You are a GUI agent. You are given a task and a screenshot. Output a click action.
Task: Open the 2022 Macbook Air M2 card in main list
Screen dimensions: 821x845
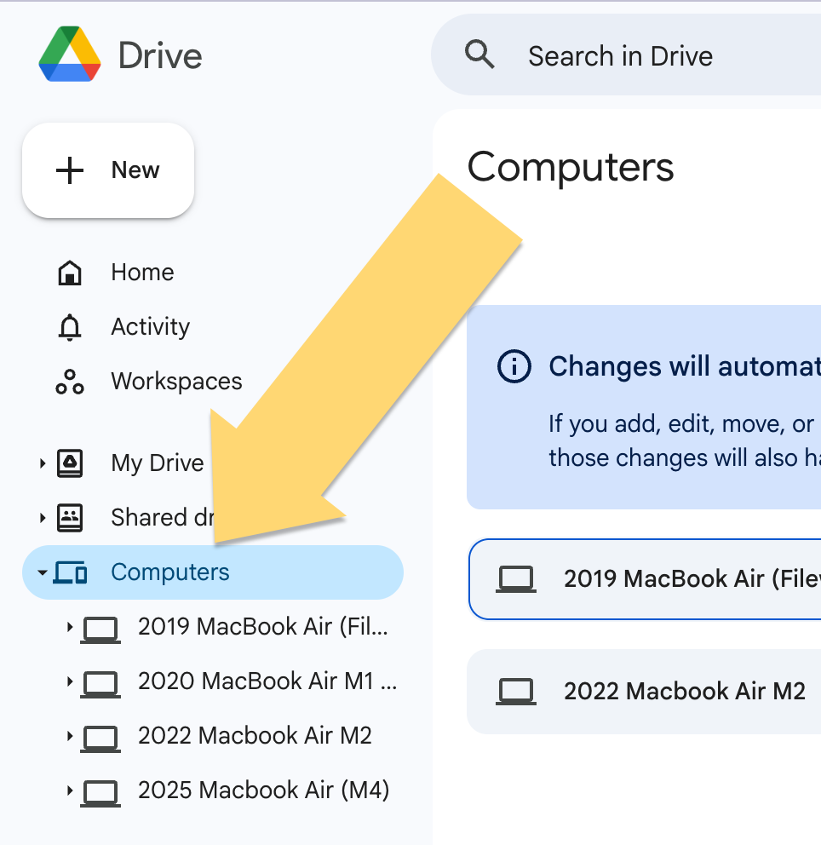point(644,692)
